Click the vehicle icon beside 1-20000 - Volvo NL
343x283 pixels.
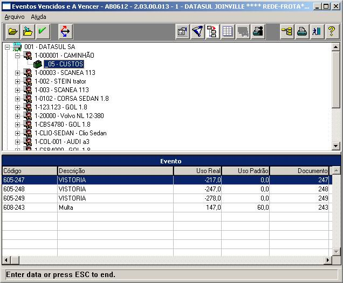click(x=28, y=116)
